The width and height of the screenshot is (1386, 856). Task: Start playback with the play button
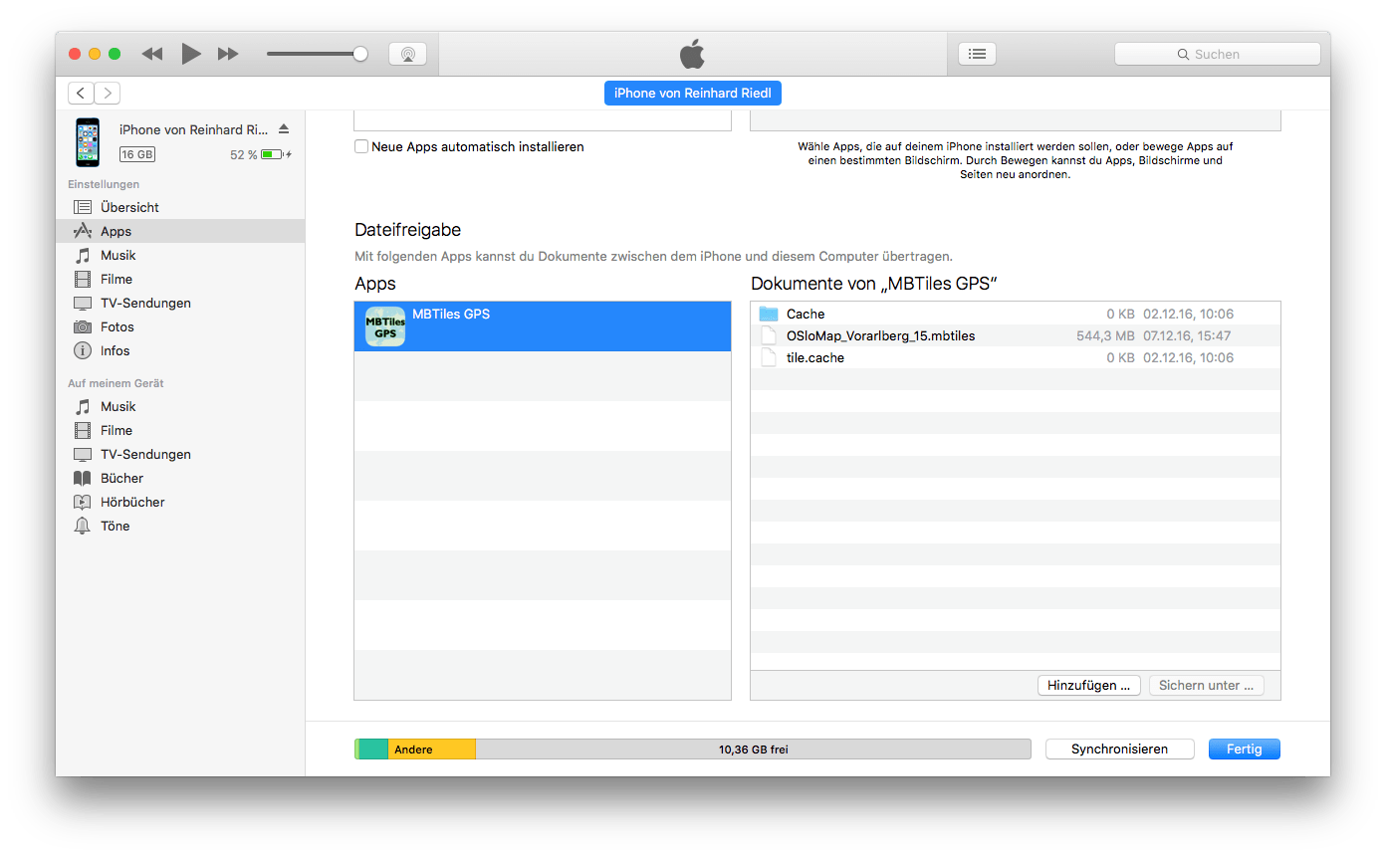(191, 54)
